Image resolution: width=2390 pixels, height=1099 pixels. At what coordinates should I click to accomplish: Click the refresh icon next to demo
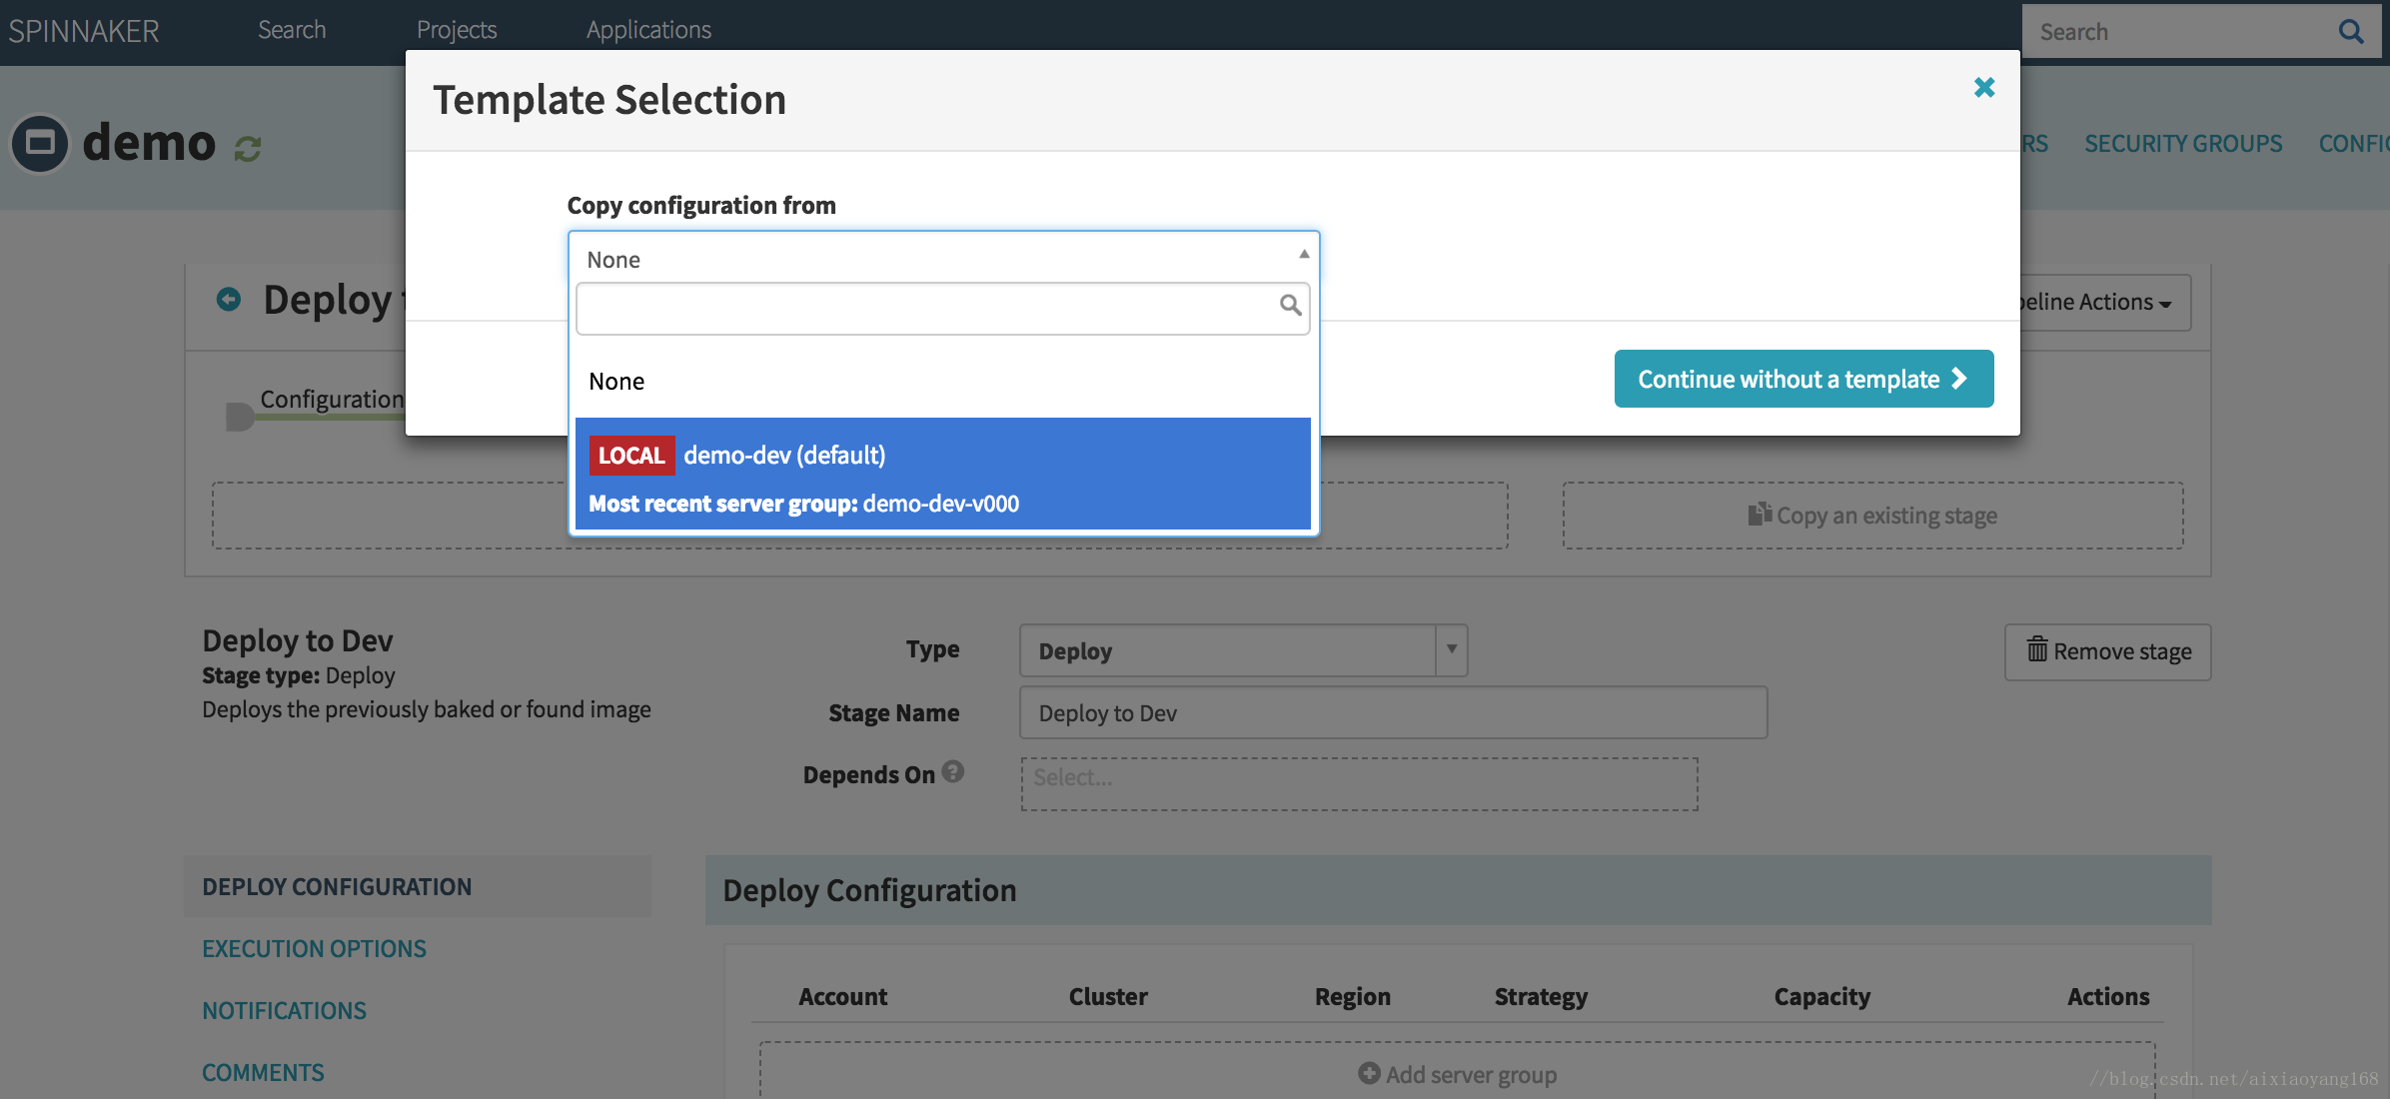point(248,148)
